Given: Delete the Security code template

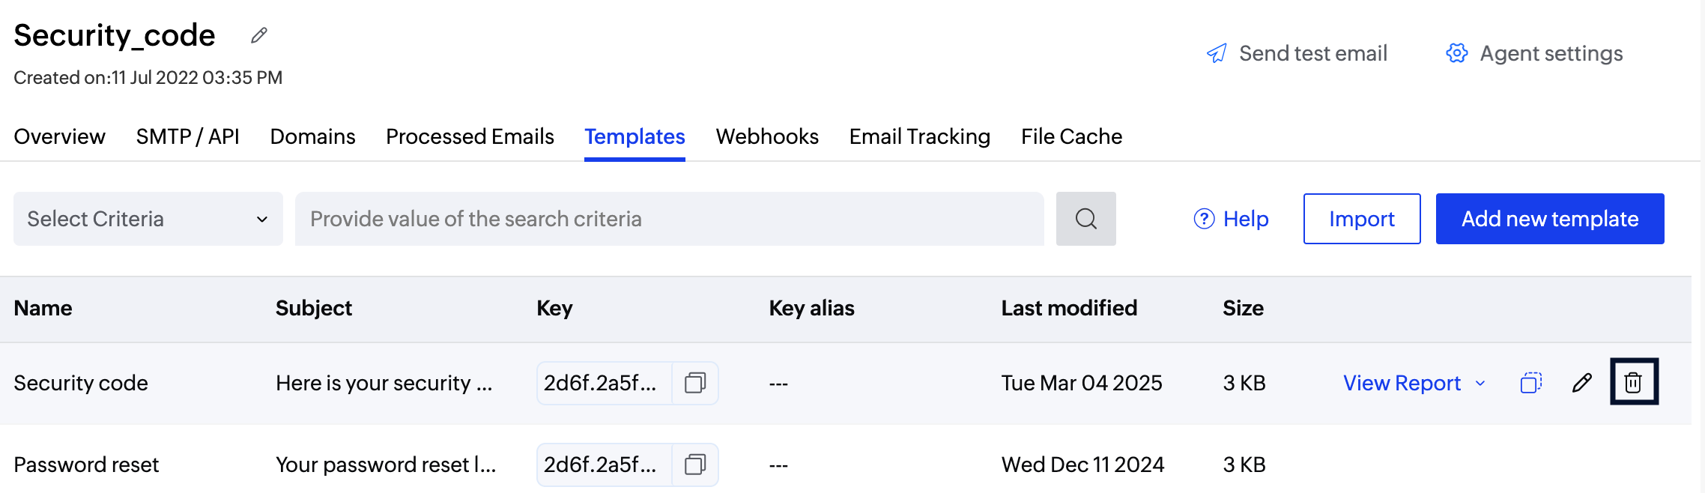Looking at the screenshot, I should tap(1633, 382).
